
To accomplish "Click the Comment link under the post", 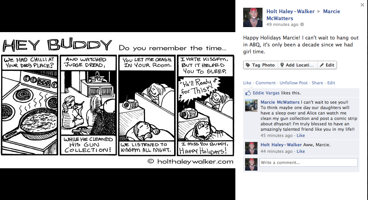I will point(266,83).
